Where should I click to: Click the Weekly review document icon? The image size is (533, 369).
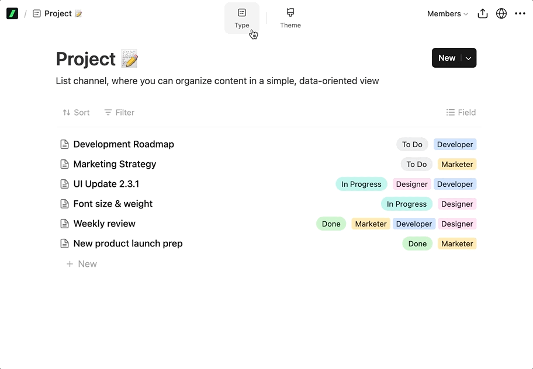(x=65, y=224)
